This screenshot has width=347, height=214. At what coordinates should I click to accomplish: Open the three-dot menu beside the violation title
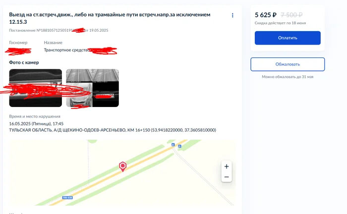[232, 15]
